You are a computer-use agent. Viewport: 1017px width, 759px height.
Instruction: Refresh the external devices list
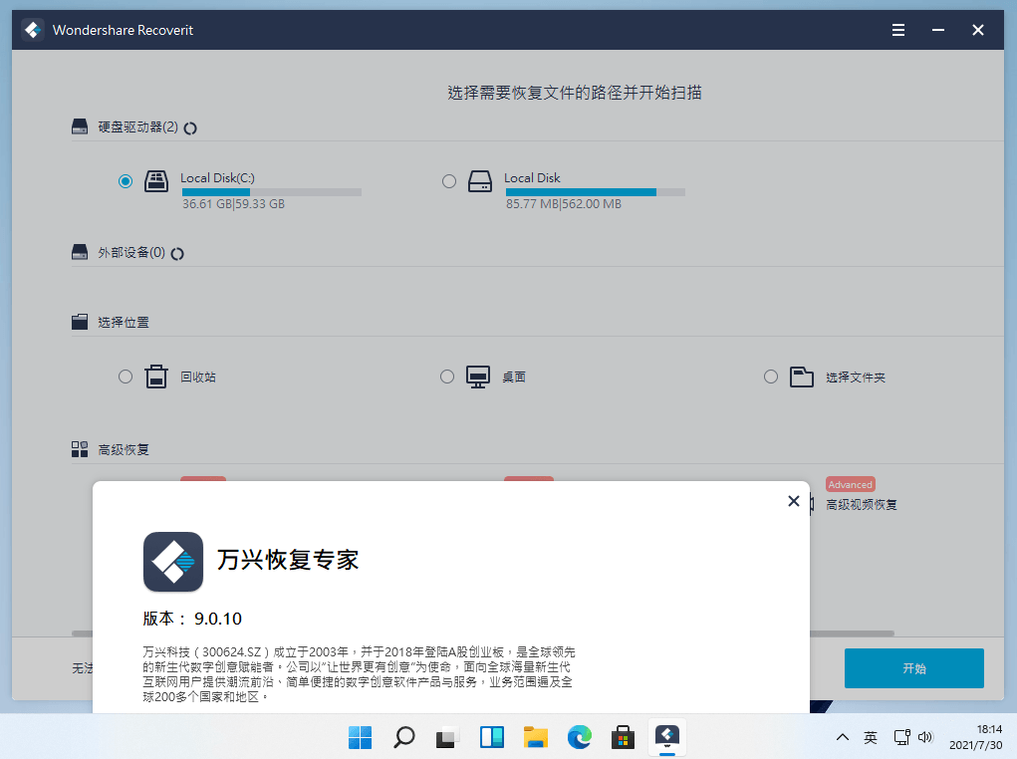(177, 254)
